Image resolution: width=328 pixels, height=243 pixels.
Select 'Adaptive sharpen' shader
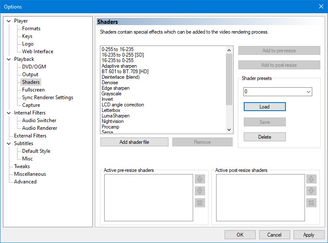(119, 66)
